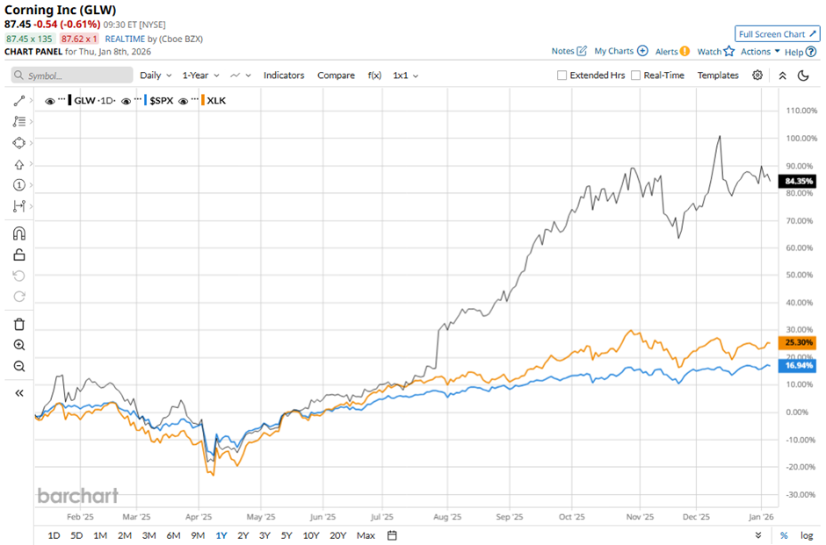This screenshot has width=826, height=545.
Task: Click the black GLW color swatch
Action: click(69, 100)
